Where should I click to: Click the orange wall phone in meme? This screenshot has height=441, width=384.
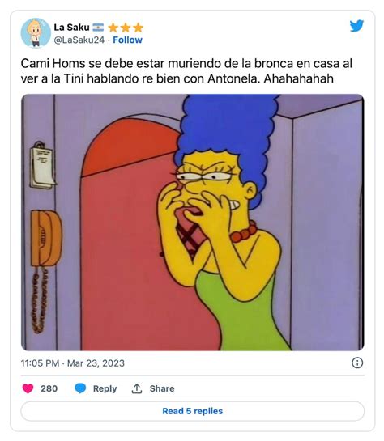coord(46,238)
